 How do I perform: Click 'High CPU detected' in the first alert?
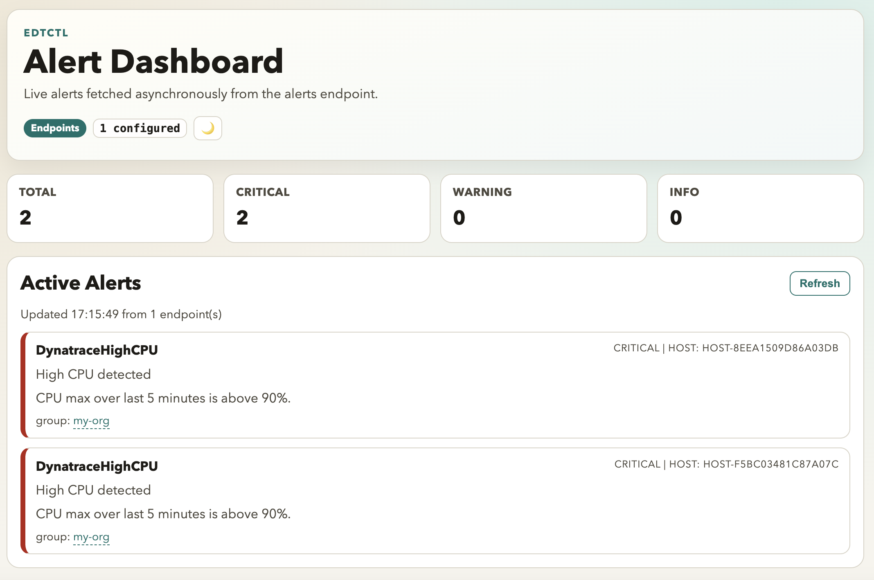(x=93, y=374)
